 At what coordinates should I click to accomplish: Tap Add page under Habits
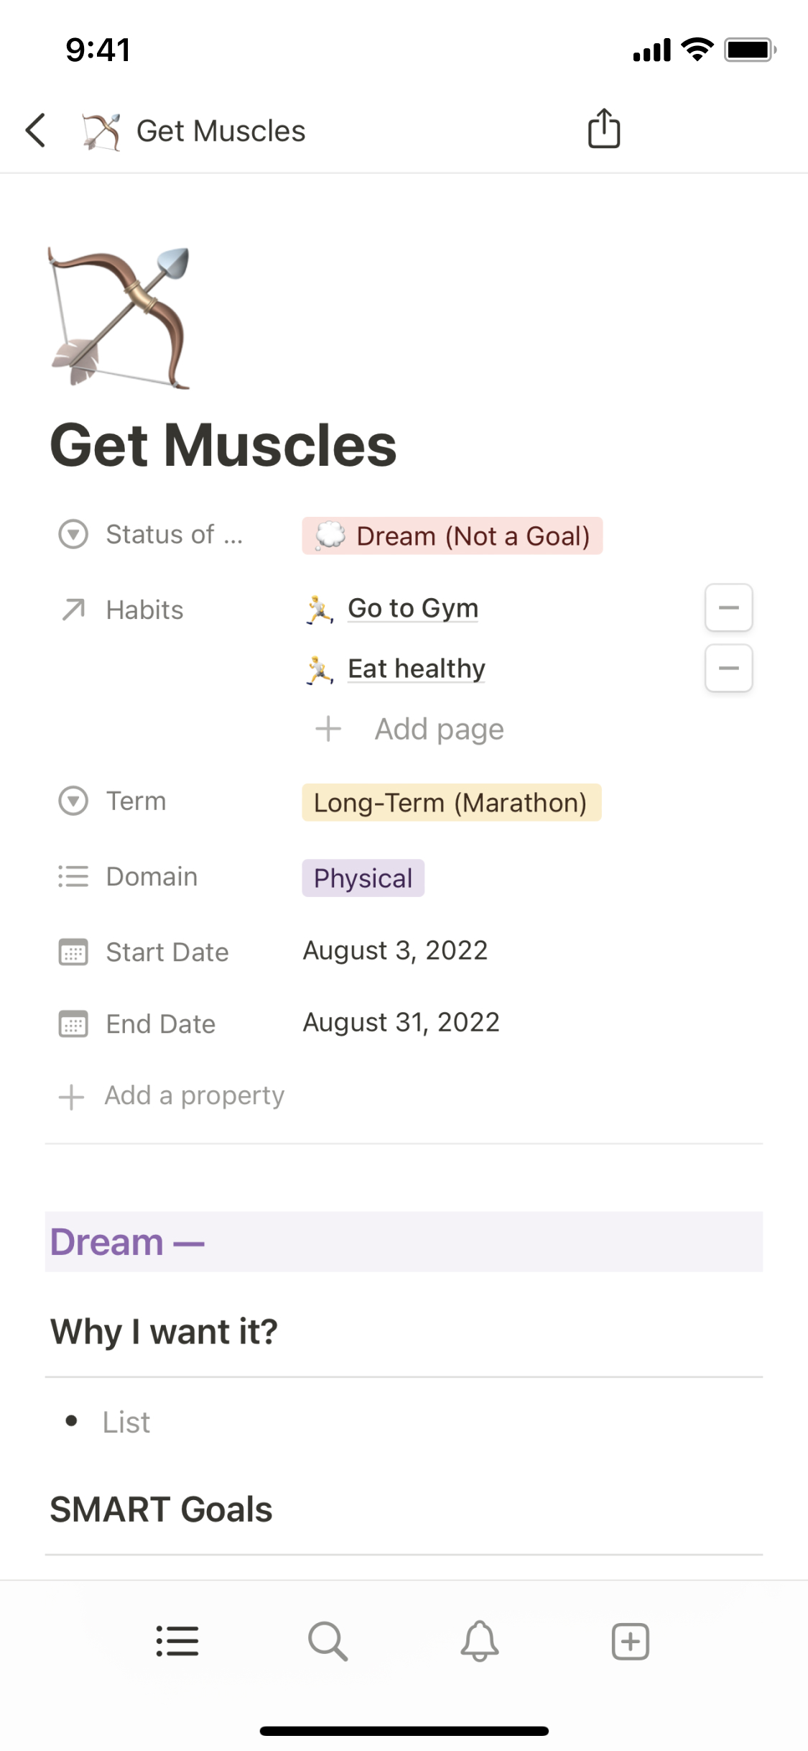click(439, 729)
